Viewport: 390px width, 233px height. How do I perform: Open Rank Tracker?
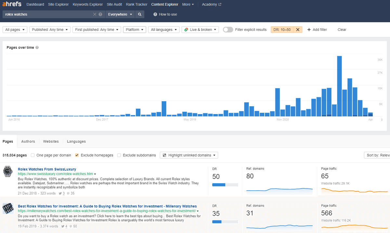tap(136, 5)
